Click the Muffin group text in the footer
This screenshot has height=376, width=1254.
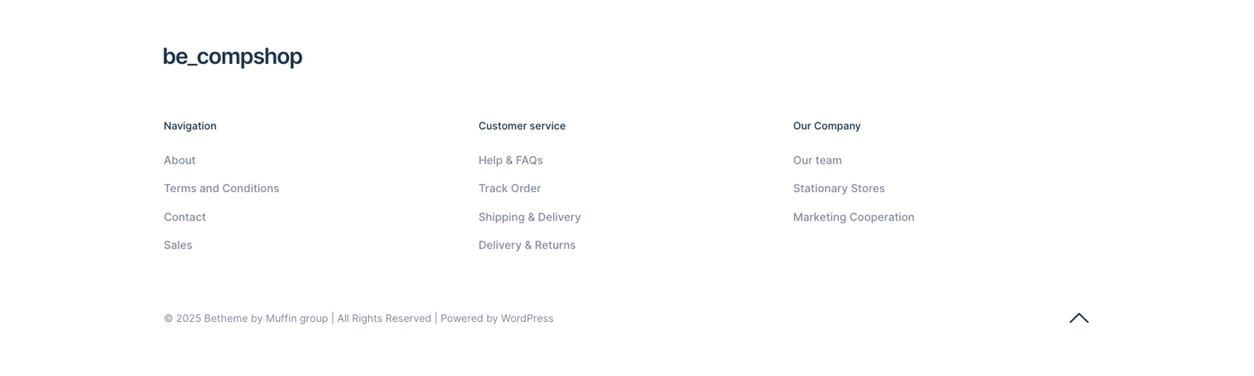296,319
